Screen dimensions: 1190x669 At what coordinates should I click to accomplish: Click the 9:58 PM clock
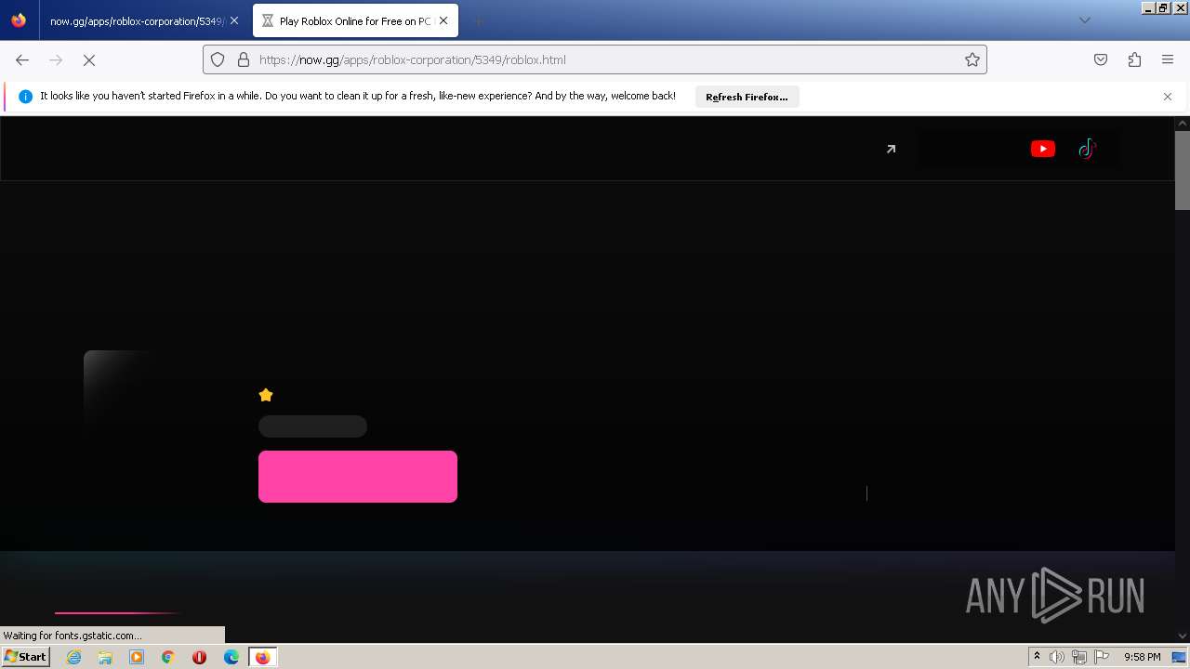point(1142,657)
